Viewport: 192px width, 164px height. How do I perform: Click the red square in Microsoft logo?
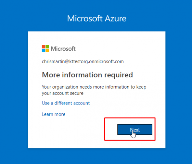pyautogui.click(x=44, y=47)
